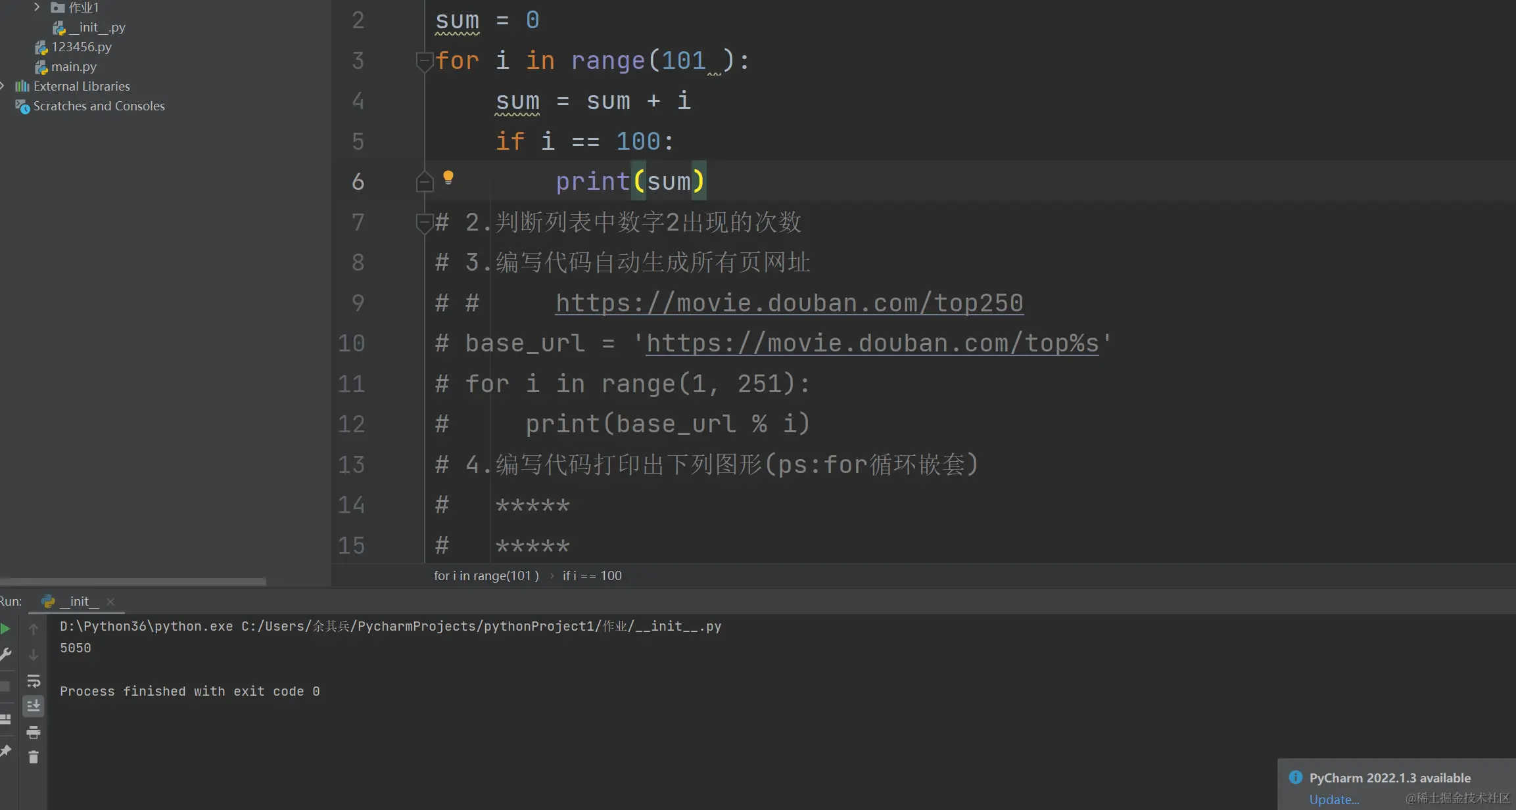Image resolution: width=1516 pixels, height=810 pixels.
Task: Click the print output icon
Action: (34, 732)
